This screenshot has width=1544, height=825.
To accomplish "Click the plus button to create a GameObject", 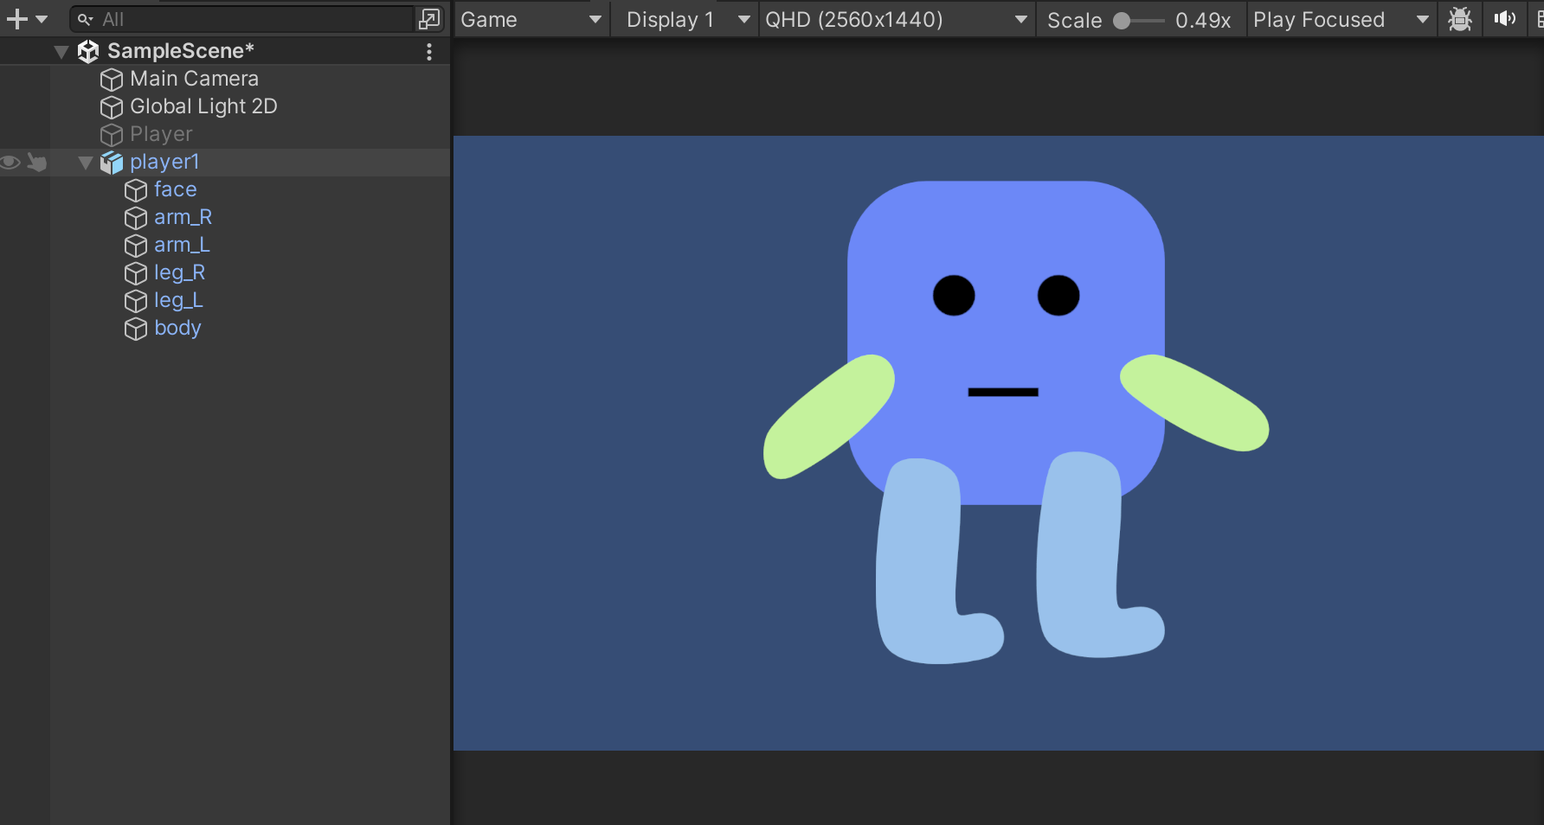I will (x=16, y=18).
